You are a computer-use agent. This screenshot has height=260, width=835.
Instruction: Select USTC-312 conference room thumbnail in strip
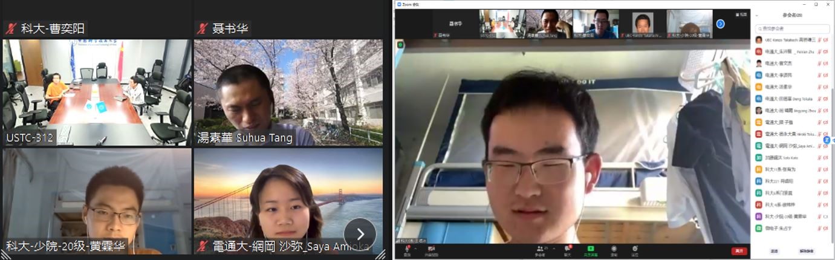[502, 24]
